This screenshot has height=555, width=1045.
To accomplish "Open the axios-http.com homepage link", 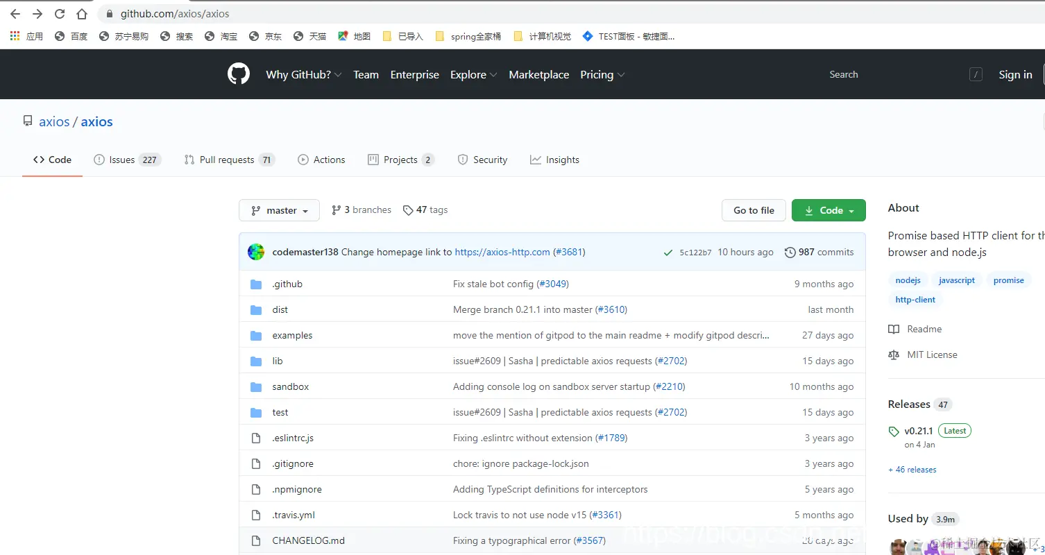I will 502,252.
